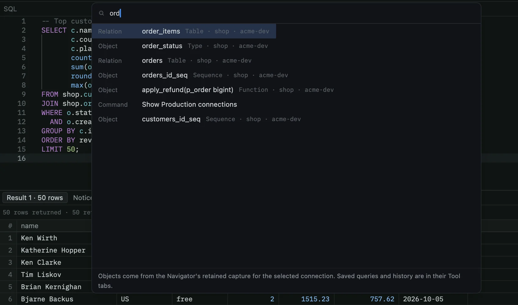
Task: Select the Brian Kernighan cell
Action: pos(54,287)
